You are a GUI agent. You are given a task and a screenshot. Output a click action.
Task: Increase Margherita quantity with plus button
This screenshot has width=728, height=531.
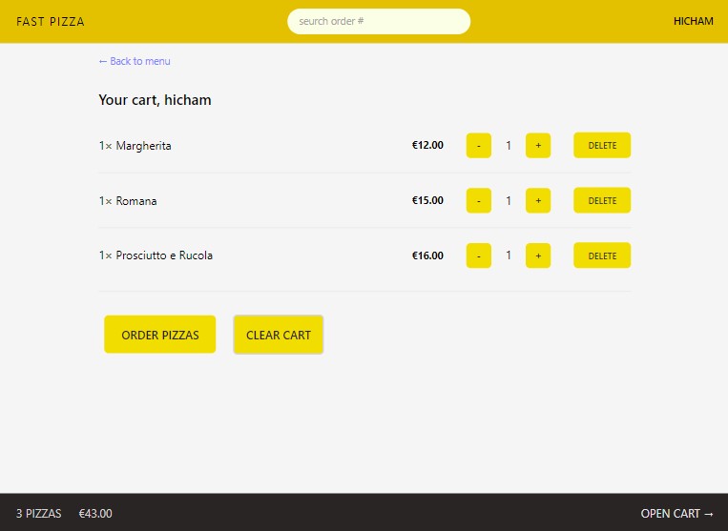point(538,146)
